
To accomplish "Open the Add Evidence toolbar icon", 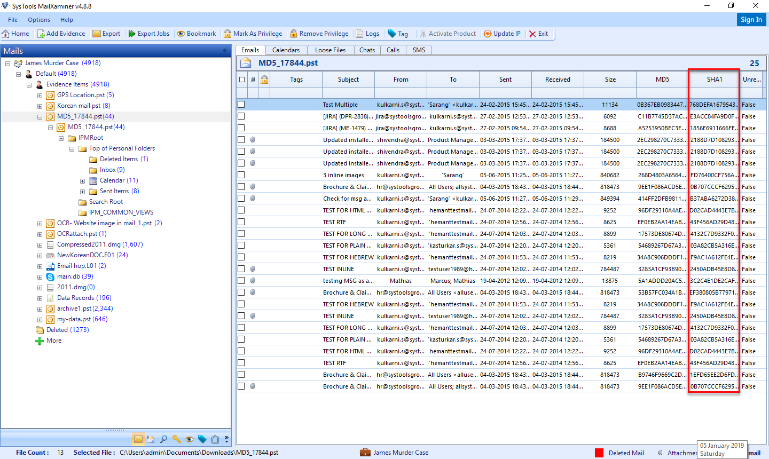I will pyautogui.click(x=61, y=33).
